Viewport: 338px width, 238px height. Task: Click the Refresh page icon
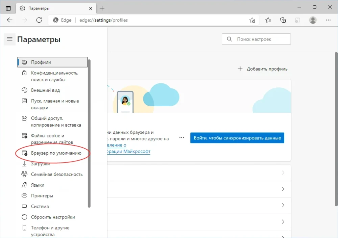click(39, 20)
